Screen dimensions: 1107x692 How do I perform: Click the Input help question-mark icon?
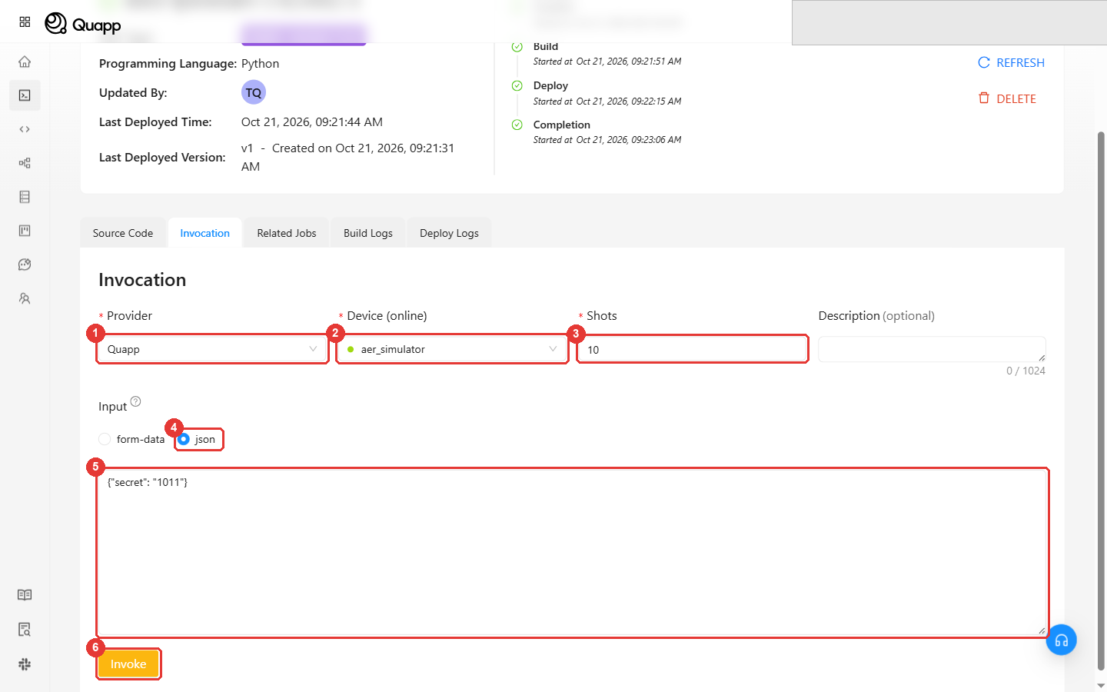[136, 401]
